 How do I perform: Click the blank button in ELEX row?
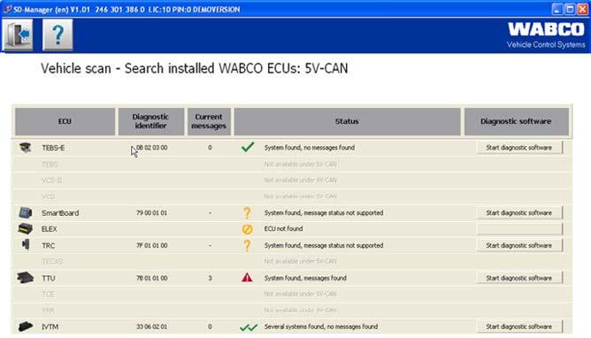pos(519,228)
